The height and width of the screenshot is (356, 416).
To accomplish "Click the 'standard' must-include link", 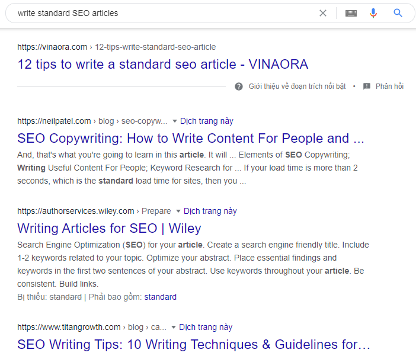I will click(160, 297).
